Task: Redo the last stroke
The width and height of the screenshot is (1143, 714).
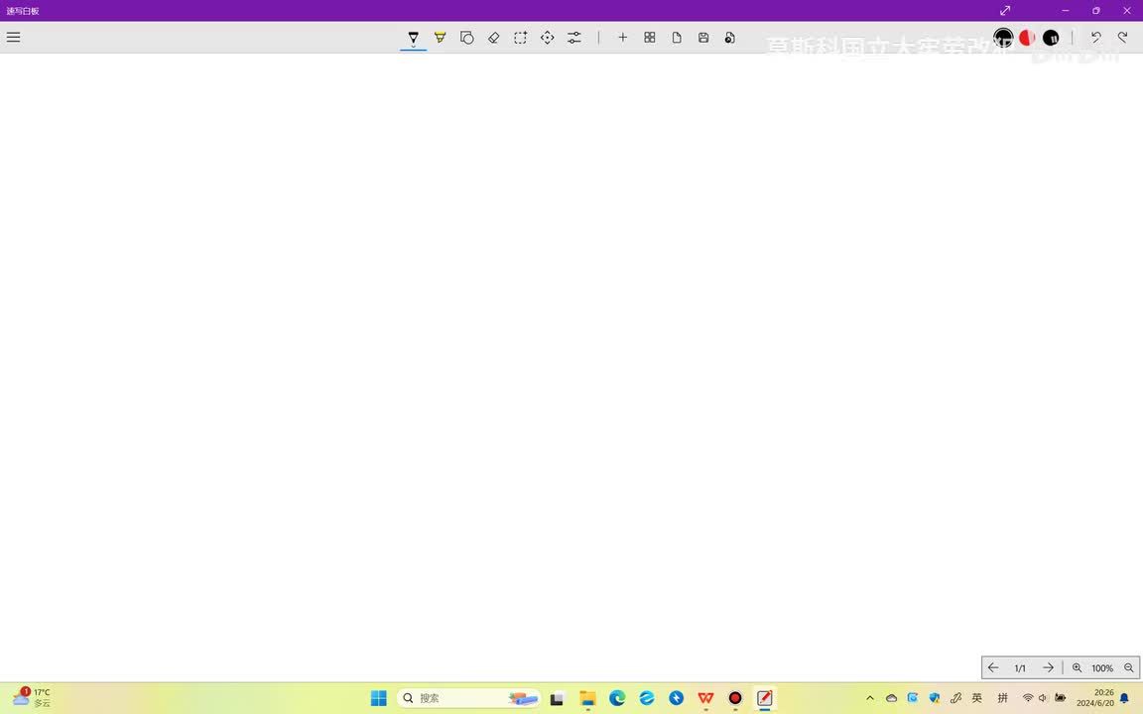Action: (1122, 37)
